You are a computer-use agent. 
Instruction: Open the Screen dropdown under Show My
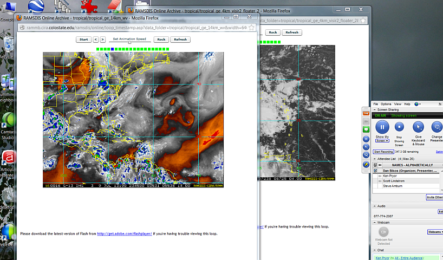point(382,141)
